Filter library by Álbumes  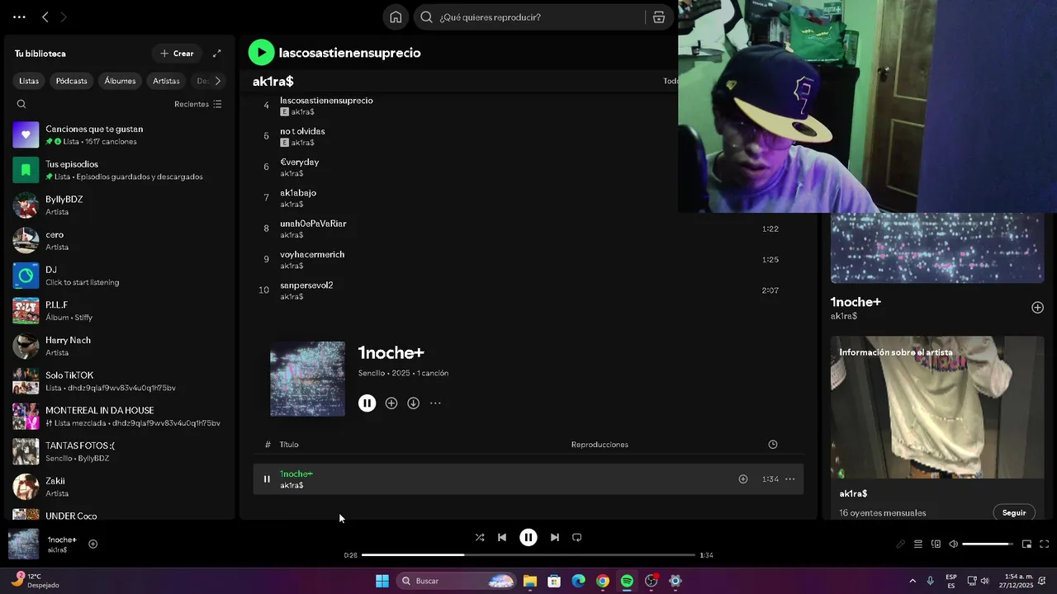click(x=120, y=81)
